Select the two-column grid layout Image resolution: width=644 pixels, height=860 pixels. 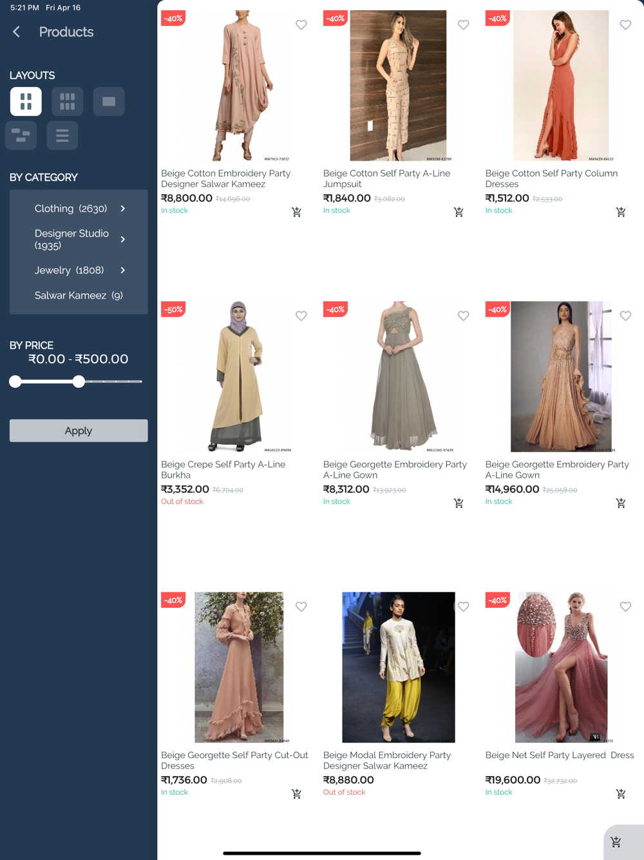coord(26,101)
